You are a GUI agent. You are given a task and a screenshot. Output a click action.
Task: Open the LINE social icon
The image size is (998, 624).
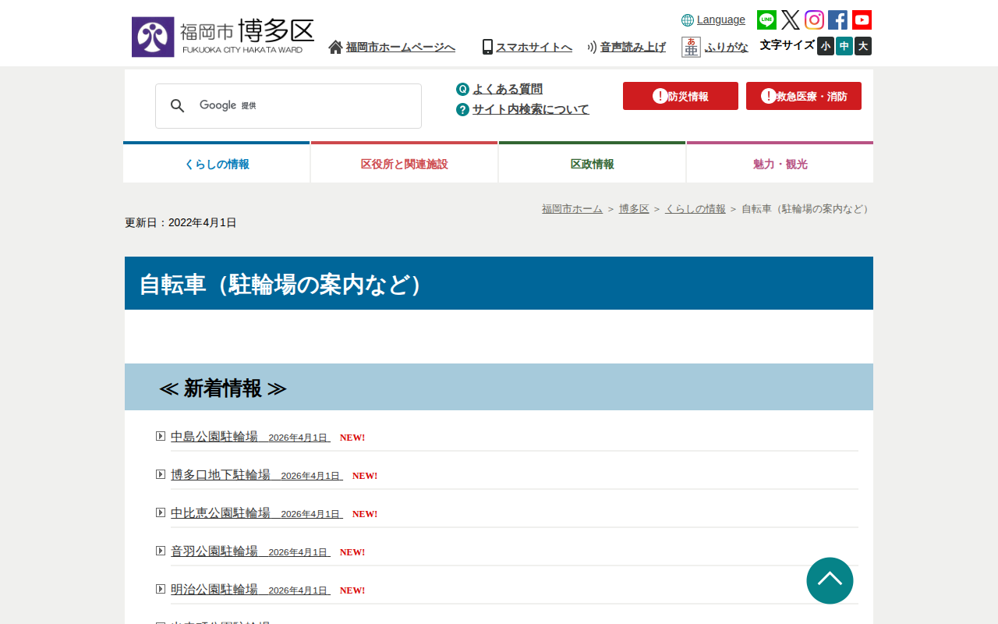pyautogui.click(x=766, y=20)
